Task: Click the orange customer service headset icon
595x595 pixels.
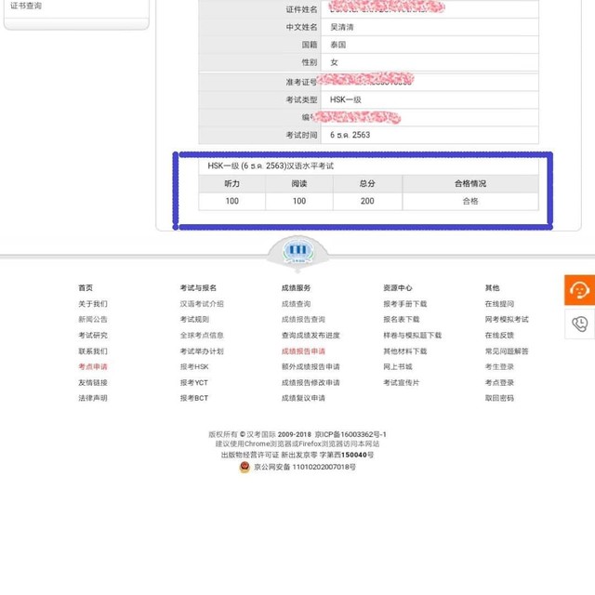Action: tap(579, 289)
